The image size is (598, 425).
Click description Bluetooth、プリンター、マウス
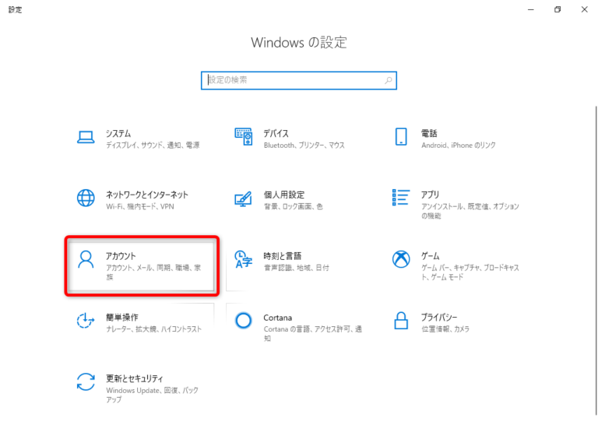point(304,146)
